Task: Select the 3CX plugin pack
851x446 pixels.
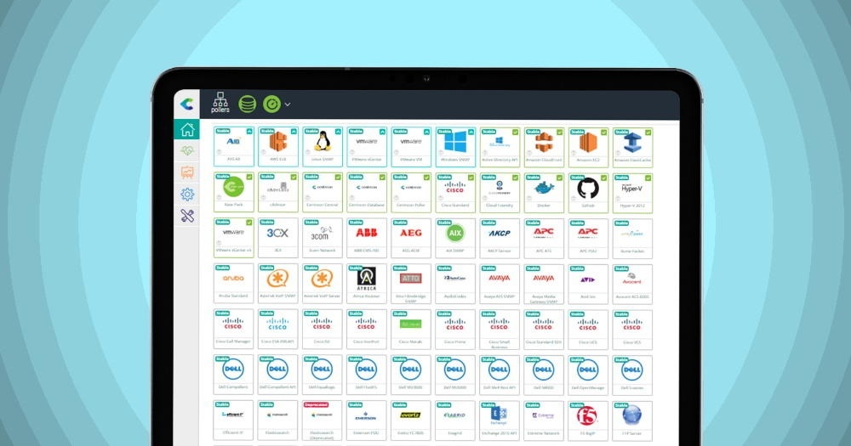Action: coord(278,238)
